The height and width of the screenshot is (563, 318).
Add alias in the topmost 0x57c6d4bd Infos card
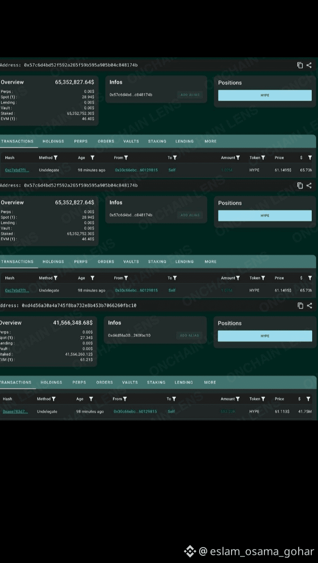point(190,95)
